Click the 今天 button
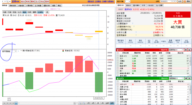Viewport: 192px width, 105px height. point(180,2)
